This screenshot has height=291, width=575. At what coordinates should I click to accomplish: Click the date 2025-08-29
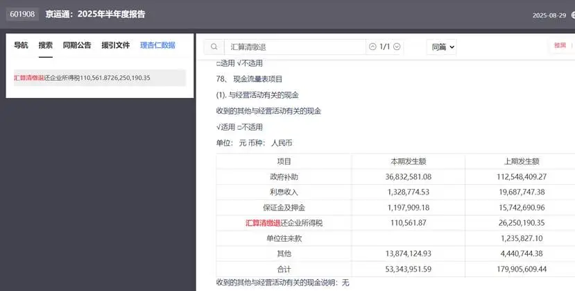pos(549,15)
